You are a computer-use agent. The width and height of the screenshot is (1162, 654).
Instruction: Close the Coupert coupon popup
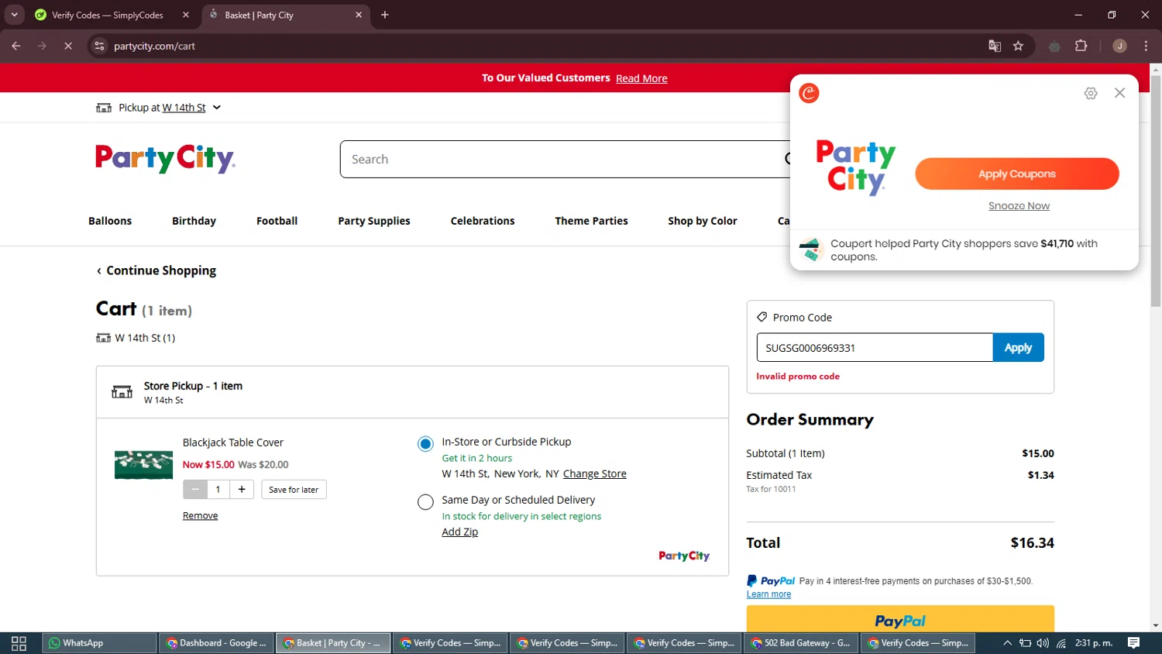coord(1119,93)
